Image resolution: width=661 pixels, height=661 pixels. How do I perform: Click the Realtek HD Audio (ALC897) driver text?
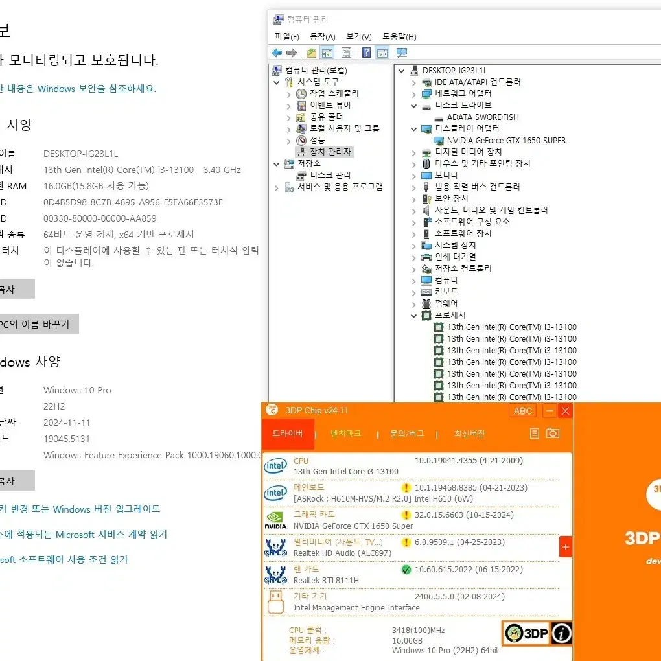(342, 553)
